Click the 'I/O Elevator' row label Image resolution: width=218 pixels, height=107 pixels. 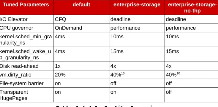(14, 19)
